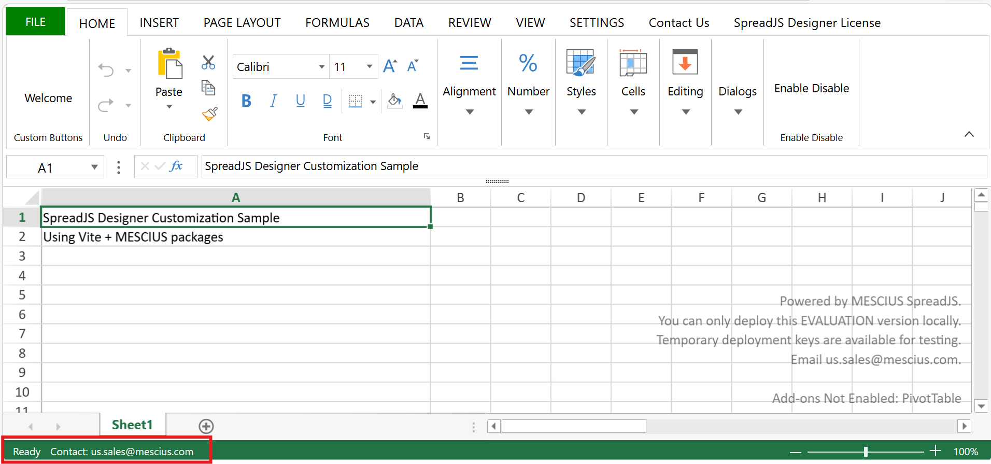The width and height of the screenshot is (991, 464).
Task: Click the Cut scissors icon
Action: [x=208, y=63]
